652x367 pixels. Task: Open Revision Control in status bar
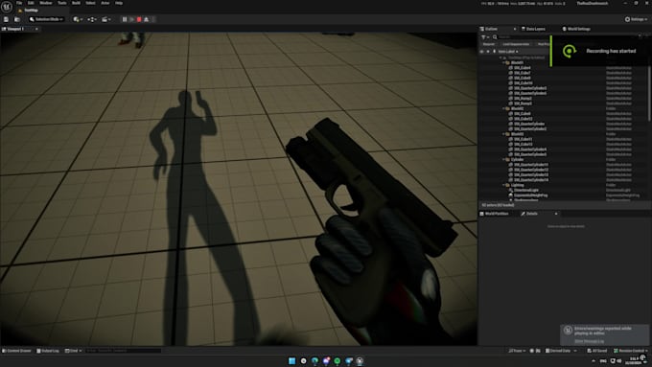(x=631, y=351)
